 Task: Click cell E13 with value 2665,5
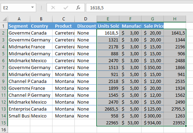[108, 109]
